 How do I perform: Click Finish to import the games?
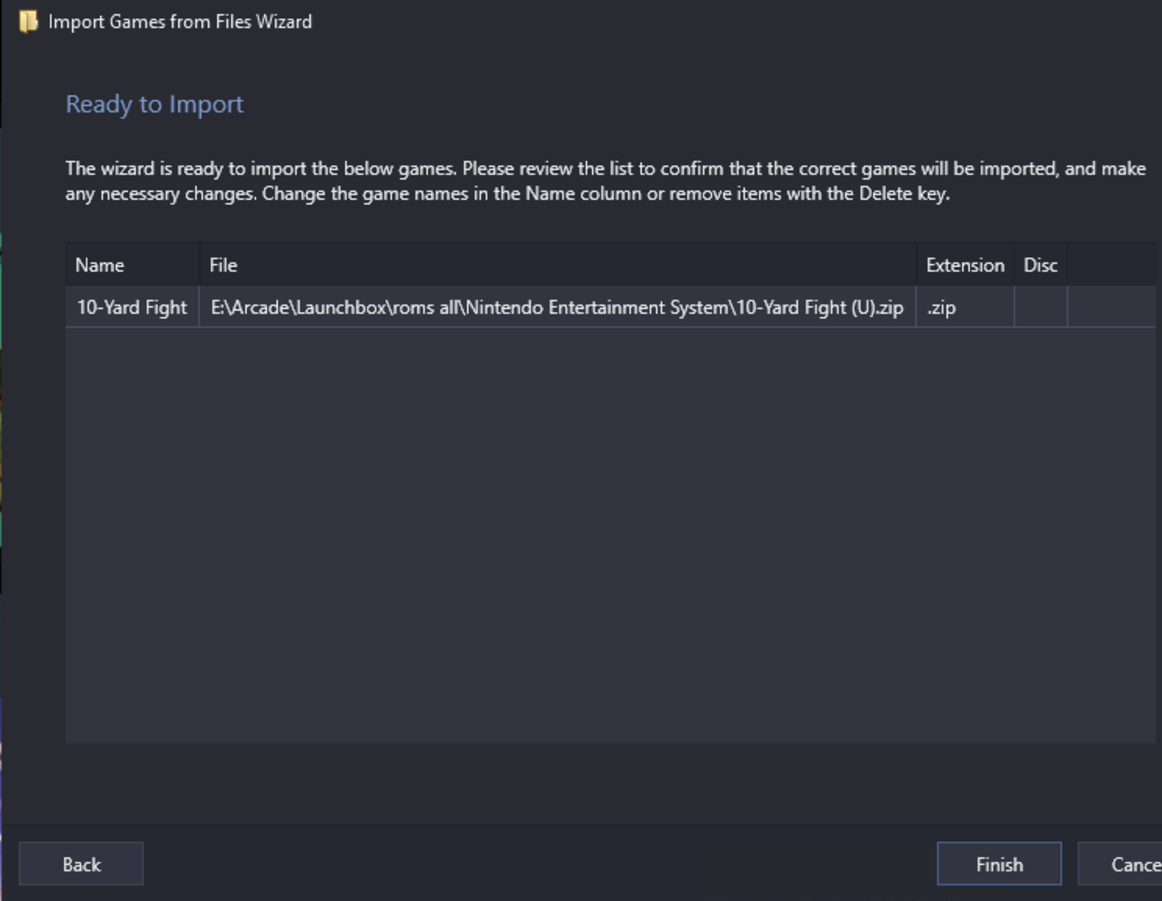pos(999,864)
